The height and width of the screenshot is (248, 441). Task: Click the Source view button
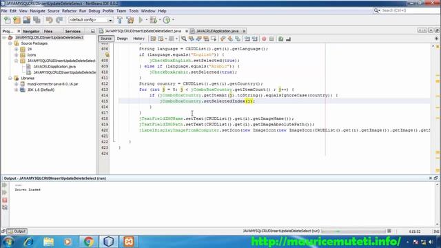(106, 39)
